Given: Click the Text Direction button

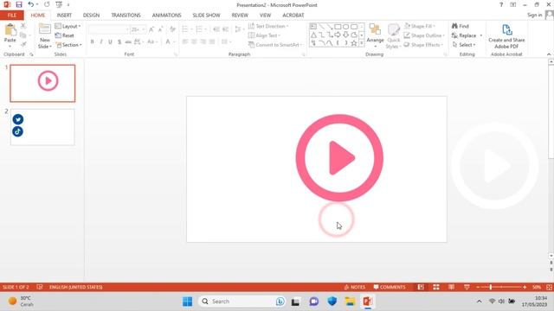Looking at the screenshot, I should pos(268,26).
